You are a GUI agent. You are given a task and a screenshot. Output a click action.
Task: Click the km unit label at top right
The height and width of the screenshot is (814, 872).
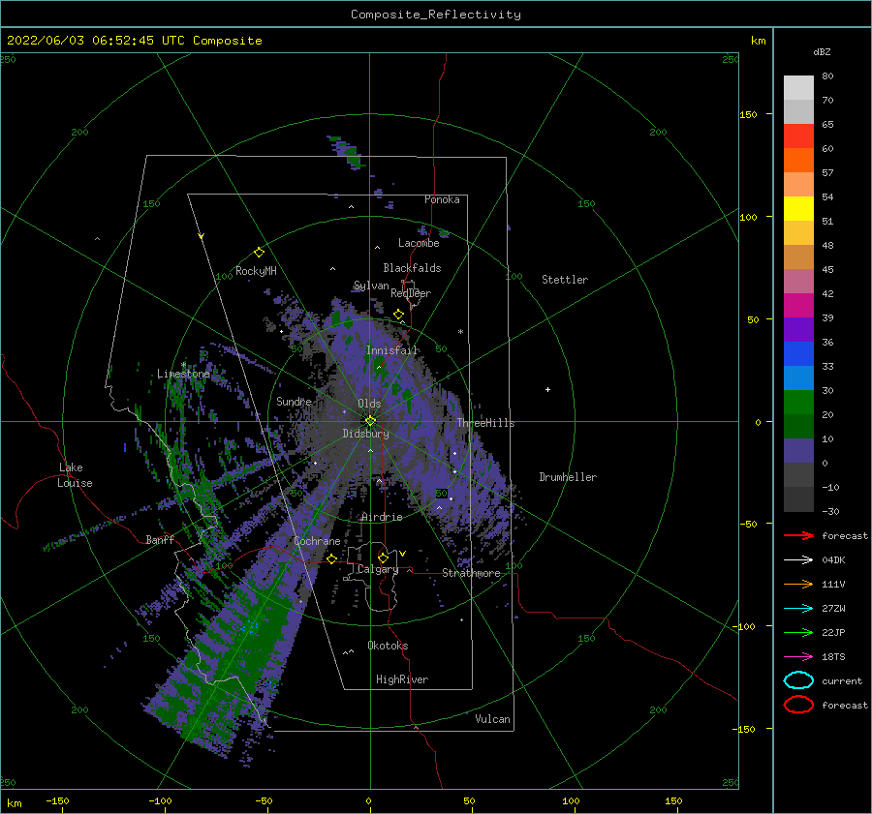[758, 41]
